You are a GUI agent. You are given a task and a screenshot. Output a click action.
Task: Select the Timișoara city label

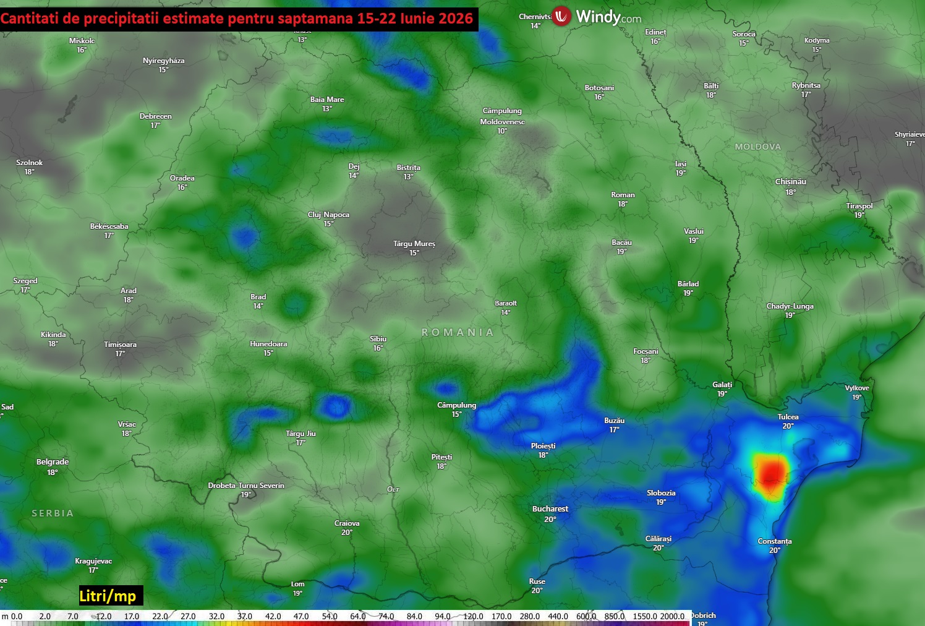coord(120,345)
